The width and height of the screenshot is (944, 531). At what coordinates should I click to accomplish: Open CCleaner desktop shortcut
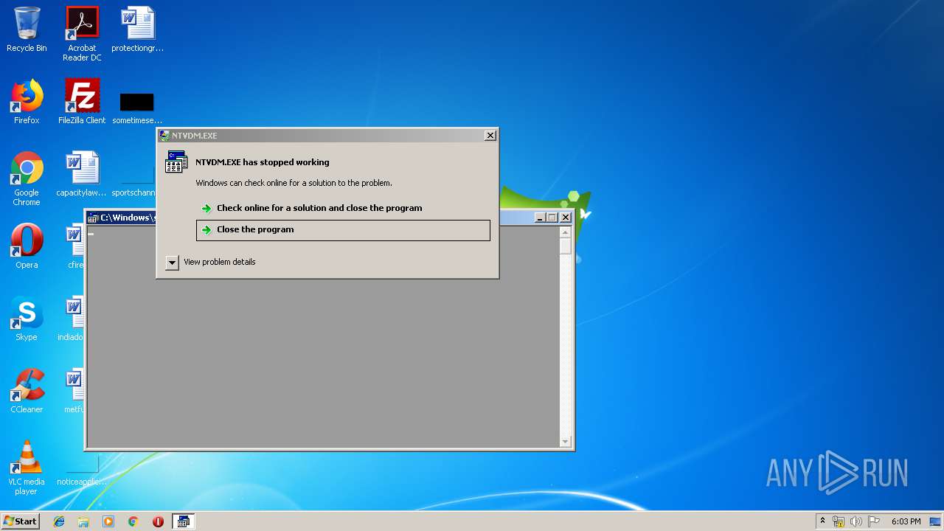click(27, 391)
